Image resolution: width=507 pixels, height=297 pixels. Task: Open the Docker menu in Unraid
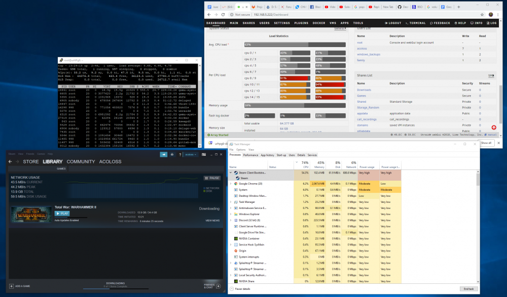(319, 23)
